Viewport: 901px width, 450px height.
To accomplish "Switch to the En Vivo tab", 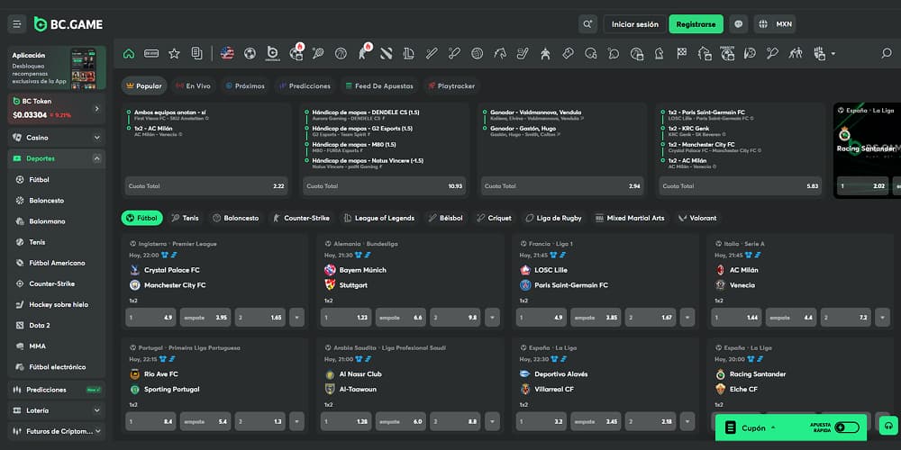I will tap(193, 86).
